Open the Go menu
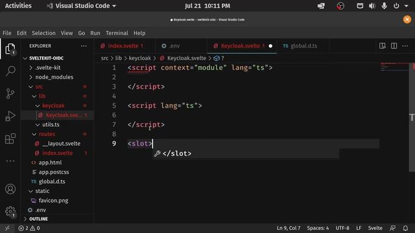Image resolution: width=415 pixels, height=233 pixels. tap(82, 33)
